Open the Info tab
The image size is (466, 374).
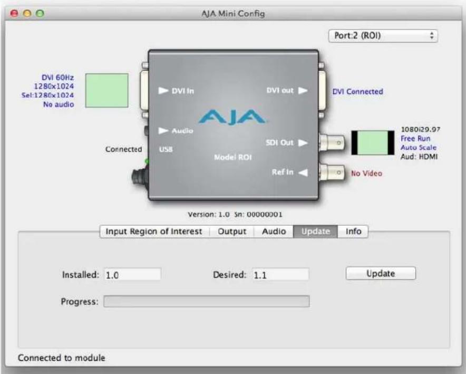tap(353, 231)
